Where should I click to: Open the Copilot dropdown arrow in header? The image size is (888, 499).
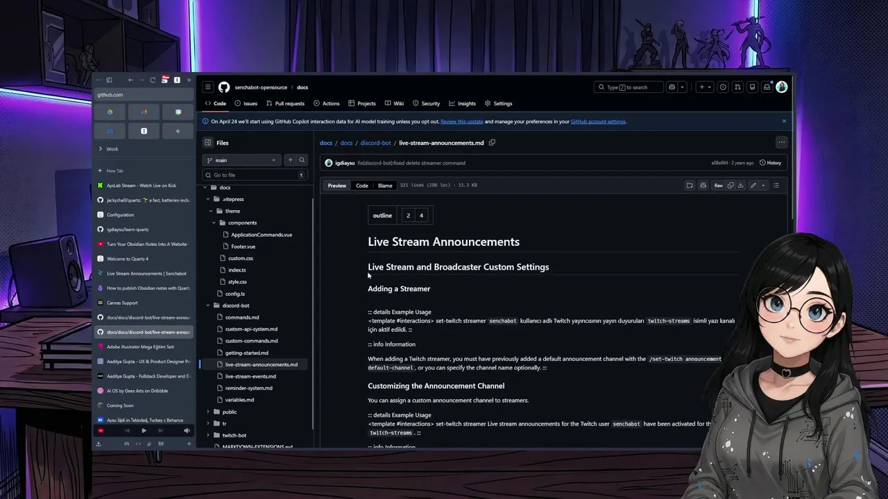coord(683,87)
